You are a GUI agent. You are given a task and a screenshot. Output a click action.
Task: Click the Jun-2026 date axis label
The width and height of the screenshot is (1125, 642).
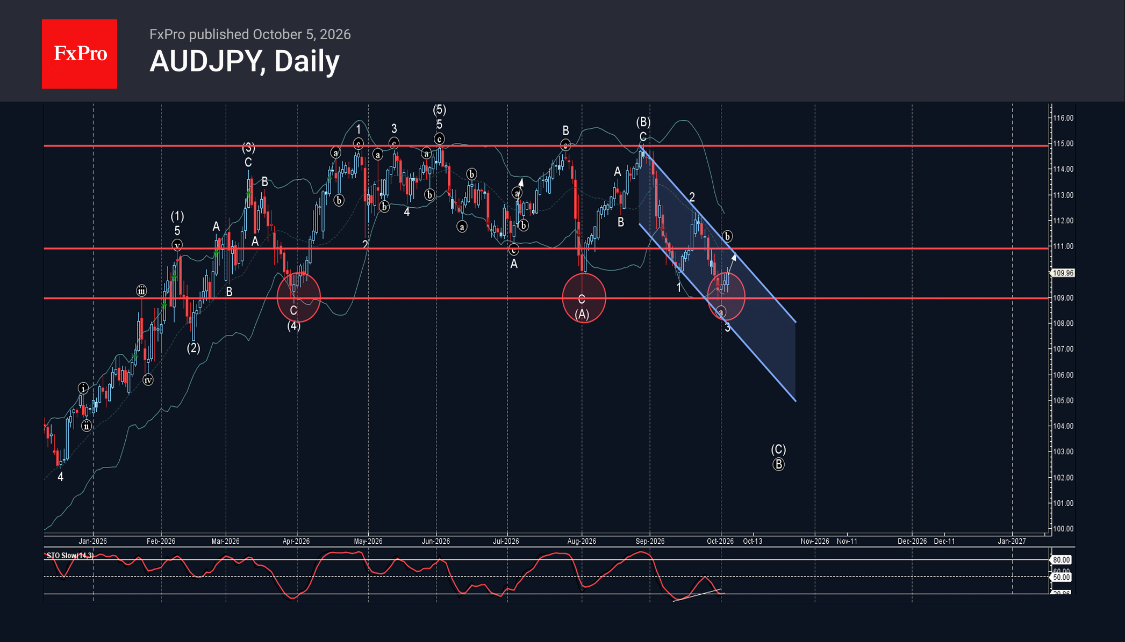point(435,541)
